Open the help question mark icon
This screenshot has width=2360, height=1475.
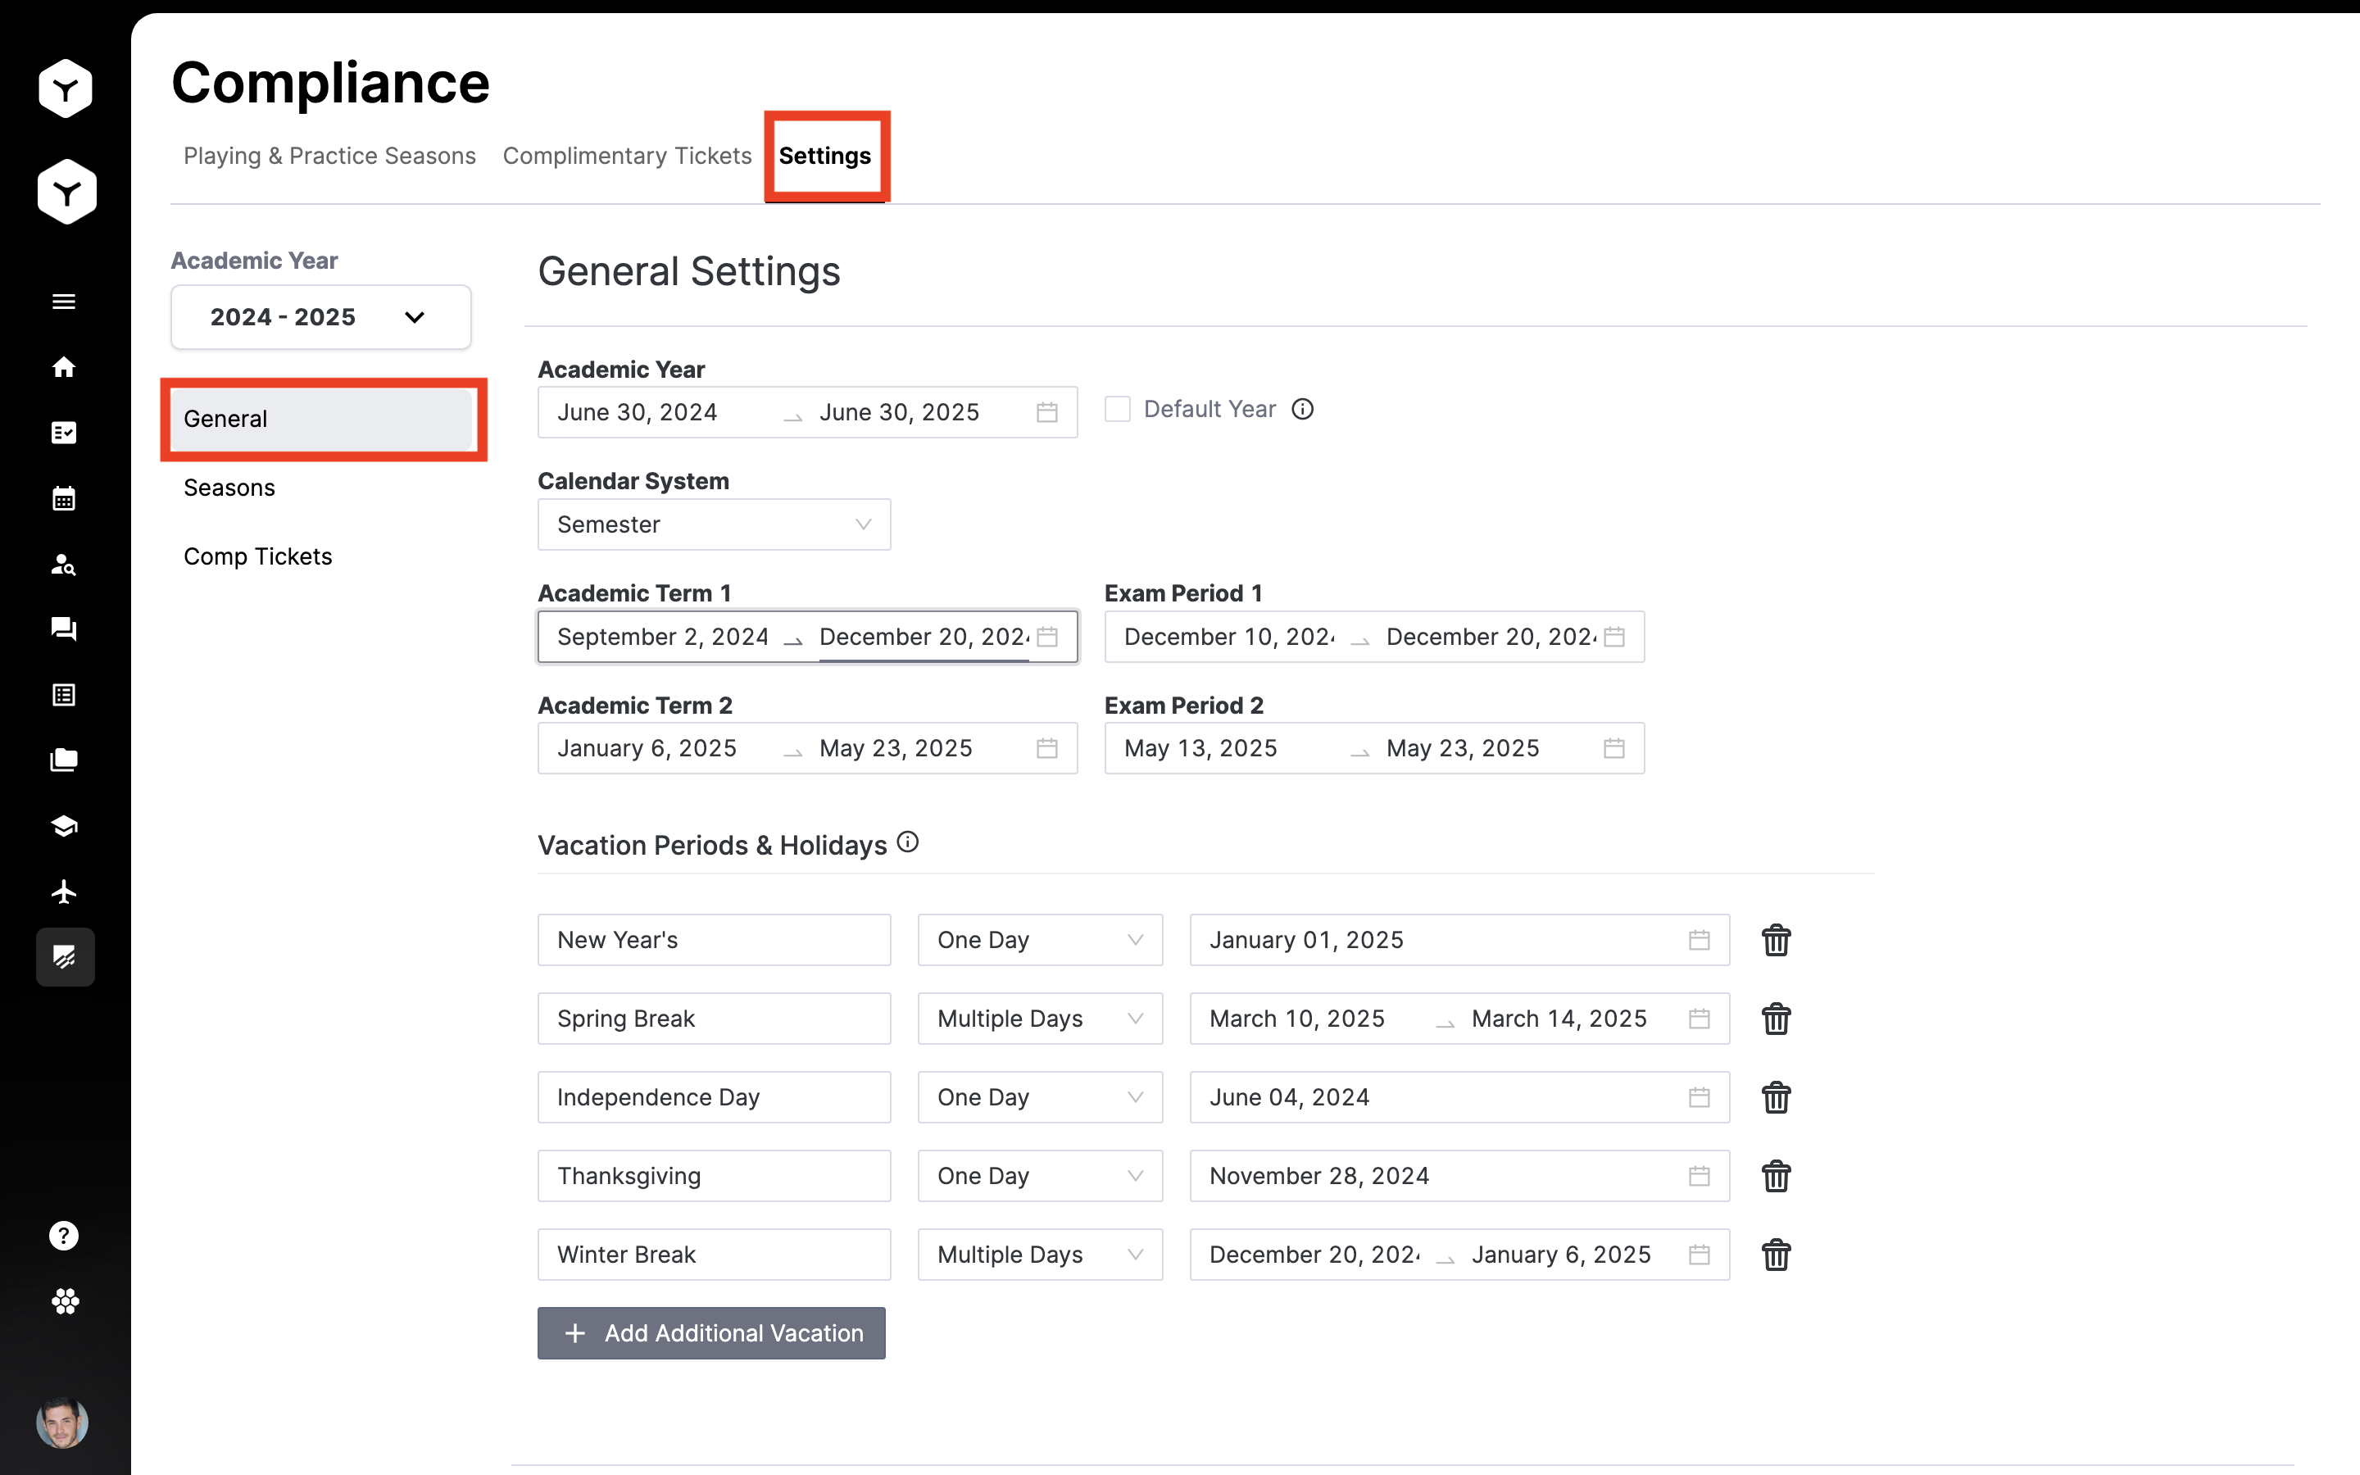click(63, 1236)
